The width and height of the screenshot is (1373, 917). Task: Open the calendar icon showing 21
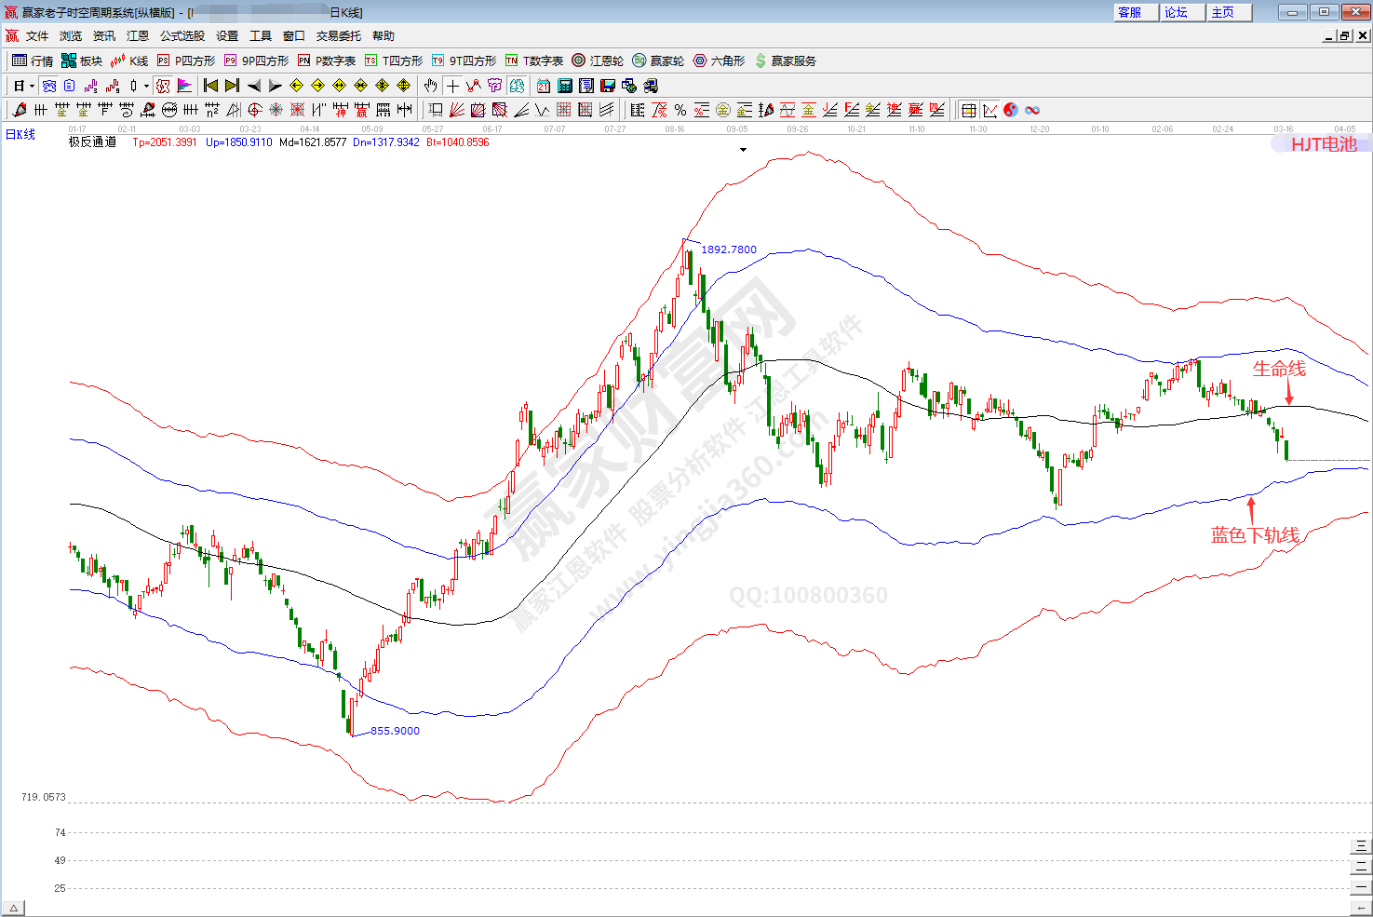pyautogui.click(x=544, y=86)
